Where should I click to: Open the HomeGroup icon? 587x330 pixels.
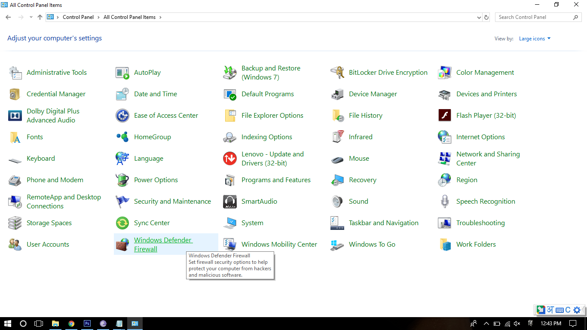pos(122,137)
